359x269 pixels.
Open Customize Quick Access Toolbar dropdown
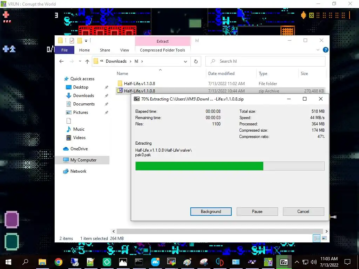point(86,41)
